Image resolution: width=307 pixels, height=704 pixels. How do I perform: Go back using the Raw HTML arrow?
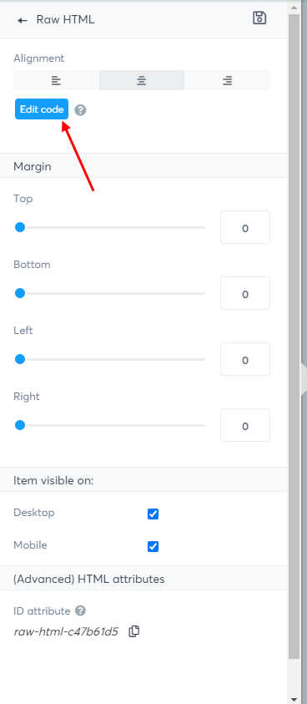[22, 20]
